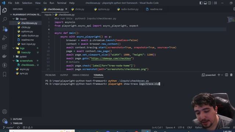This screenshot has width=235, height=132.
Task: Open the Run and Debug view
Action: click(4, 38)
